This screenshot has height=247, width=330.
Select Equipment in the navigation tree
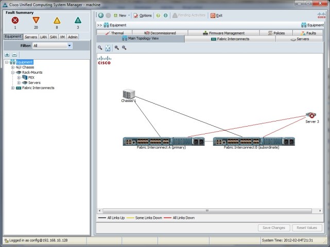tap(24, 62)
